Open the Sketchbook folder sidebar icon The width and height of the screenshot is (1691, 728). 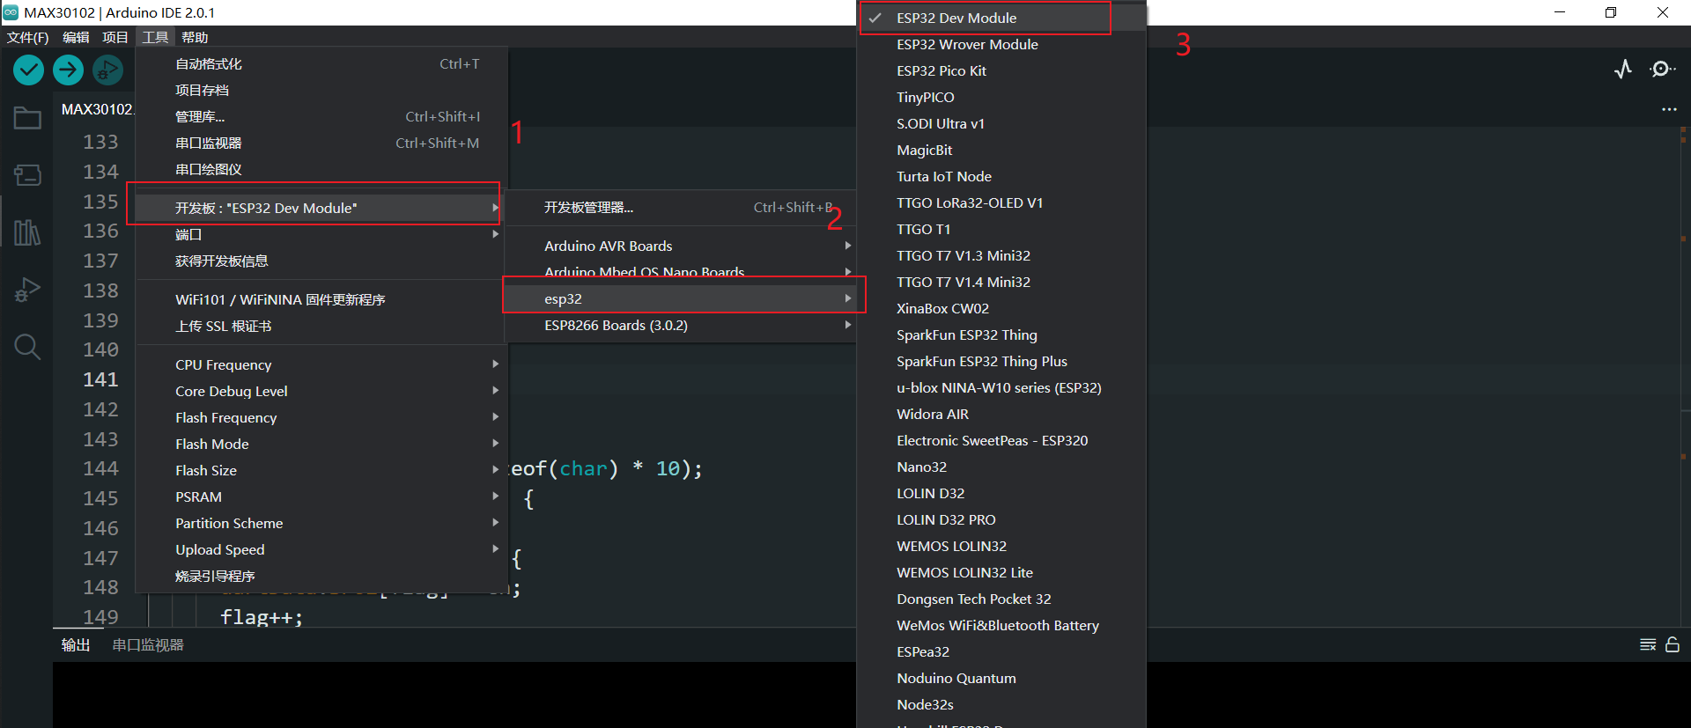coord(27,117)
